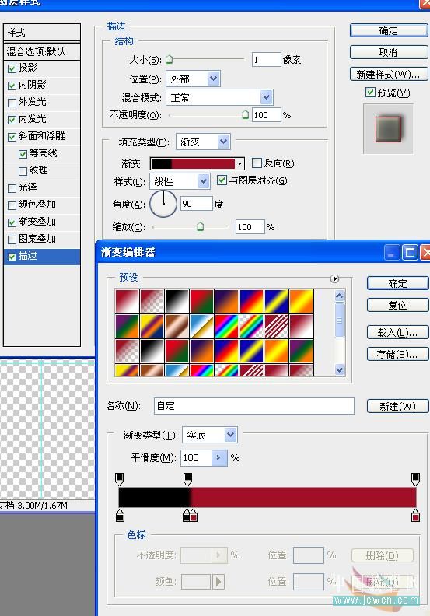Image resolution: width=430 pixels, height=616 pixels.
Task: Enable the 纹理 texture checkbox
Action: (23, 171)
